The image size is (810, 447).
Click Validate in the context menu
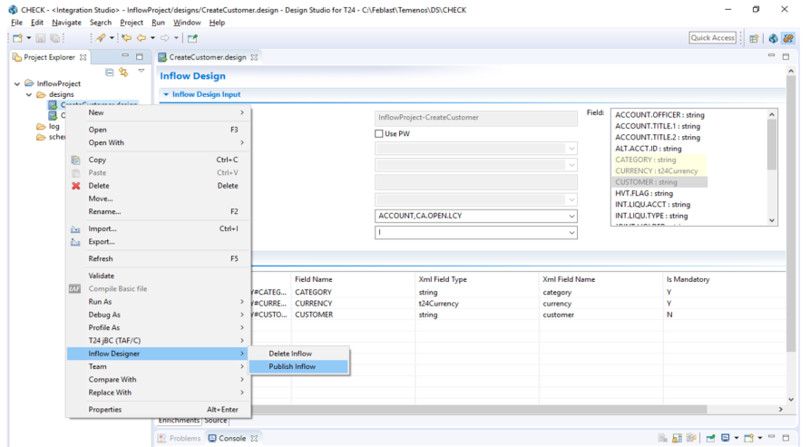pyautogui.click(x=102, y=276)
